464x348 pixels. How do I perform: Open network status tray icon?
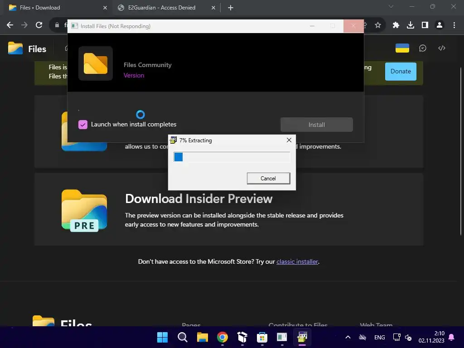pyautogui.click(x=396, y=337)
